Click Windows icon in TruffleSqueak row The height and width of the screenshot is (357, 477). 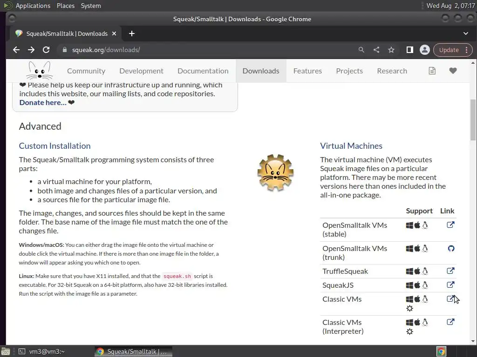tap(409, 271)
